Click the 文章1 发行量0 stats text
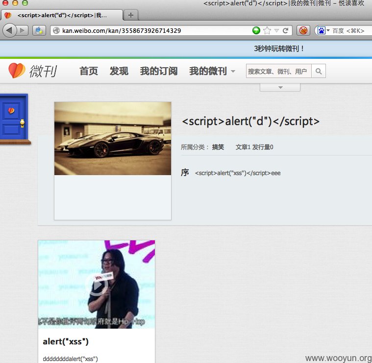 (x=254, y=147)
